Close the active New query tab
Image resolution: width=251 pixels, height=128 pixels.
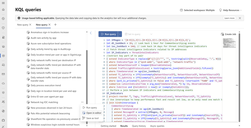click(49, 25)
